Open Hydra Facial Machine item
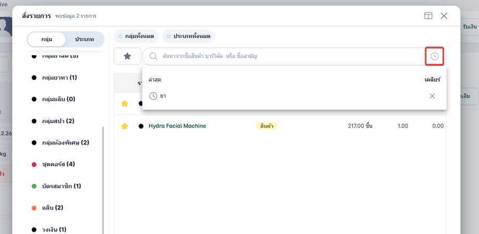Screen dimensions: 479x234 [x=177, y=126]
